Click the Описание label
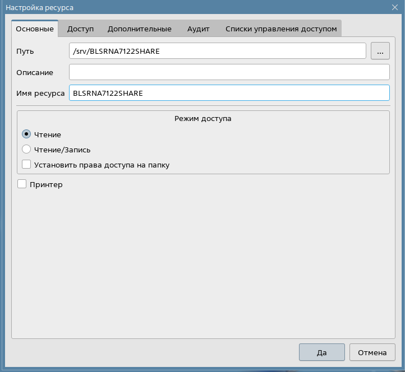The width and height of the screenshot is (405, 372). [35, 72]
